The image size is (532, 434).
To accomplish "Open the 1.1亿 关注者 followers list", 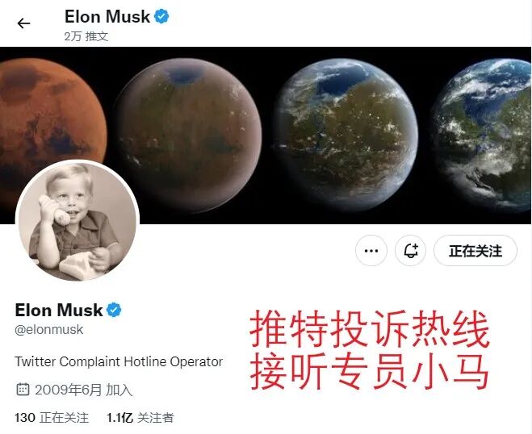I will point(140,417).
